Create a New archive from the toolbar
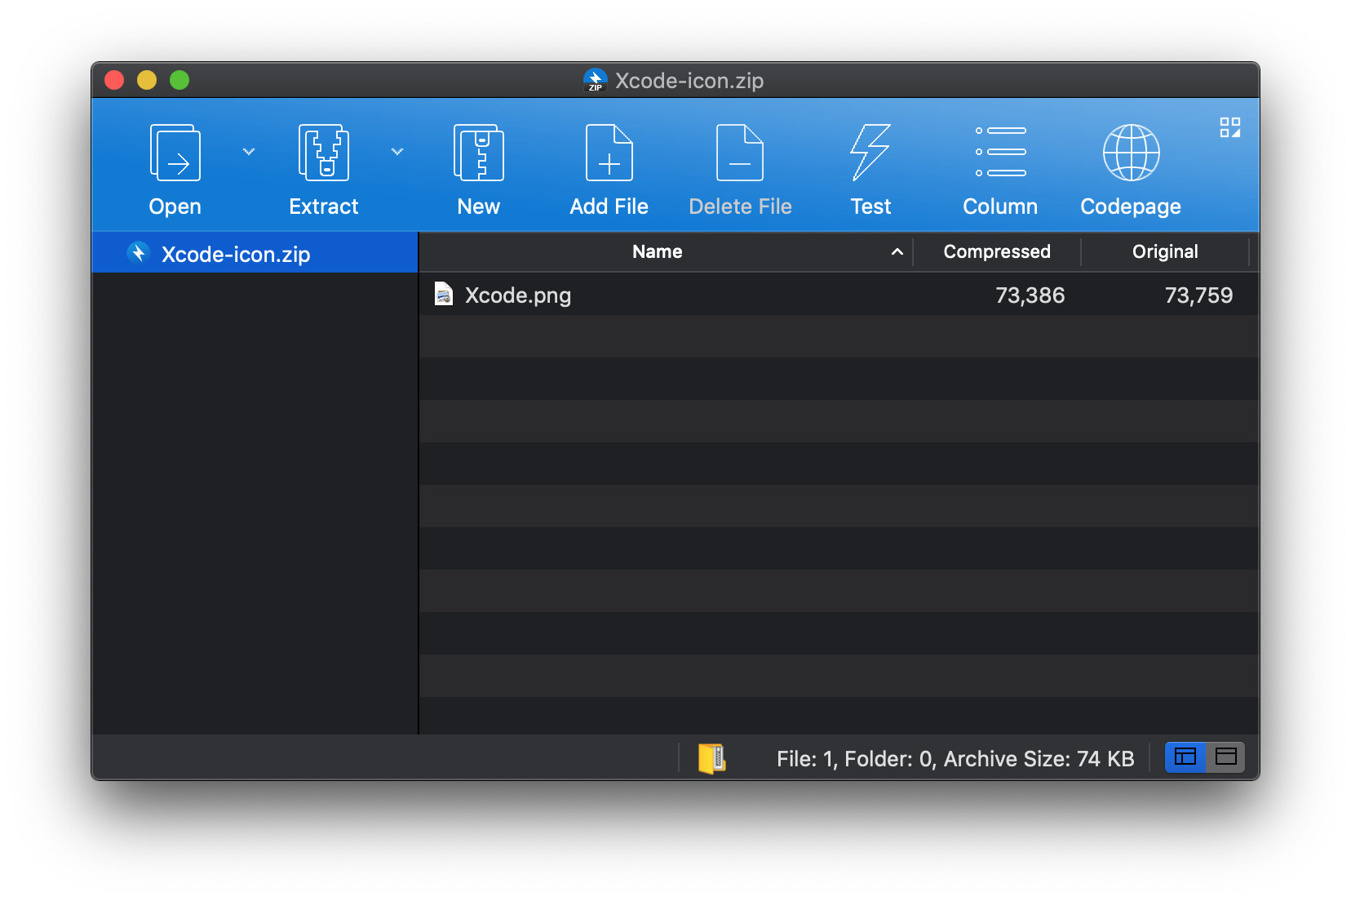The width and height of the screenshot is (1351, 901). click(x=478, y=153)
